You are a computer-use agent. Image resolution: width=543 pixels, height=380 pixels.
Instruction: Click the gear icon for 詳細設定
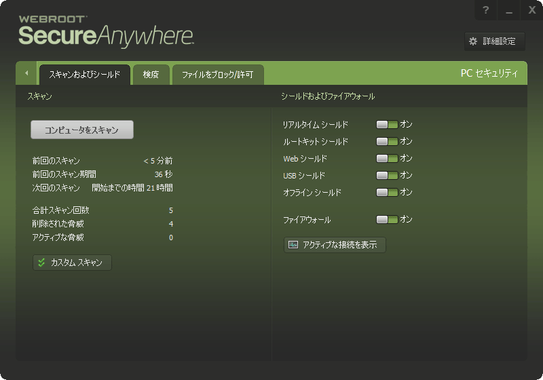[473, 41]
